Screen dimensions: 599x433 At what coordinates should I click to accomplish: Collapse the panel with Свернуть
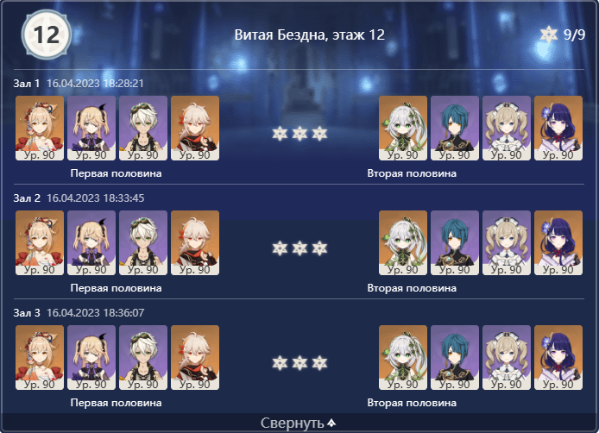tap(299, 423)
